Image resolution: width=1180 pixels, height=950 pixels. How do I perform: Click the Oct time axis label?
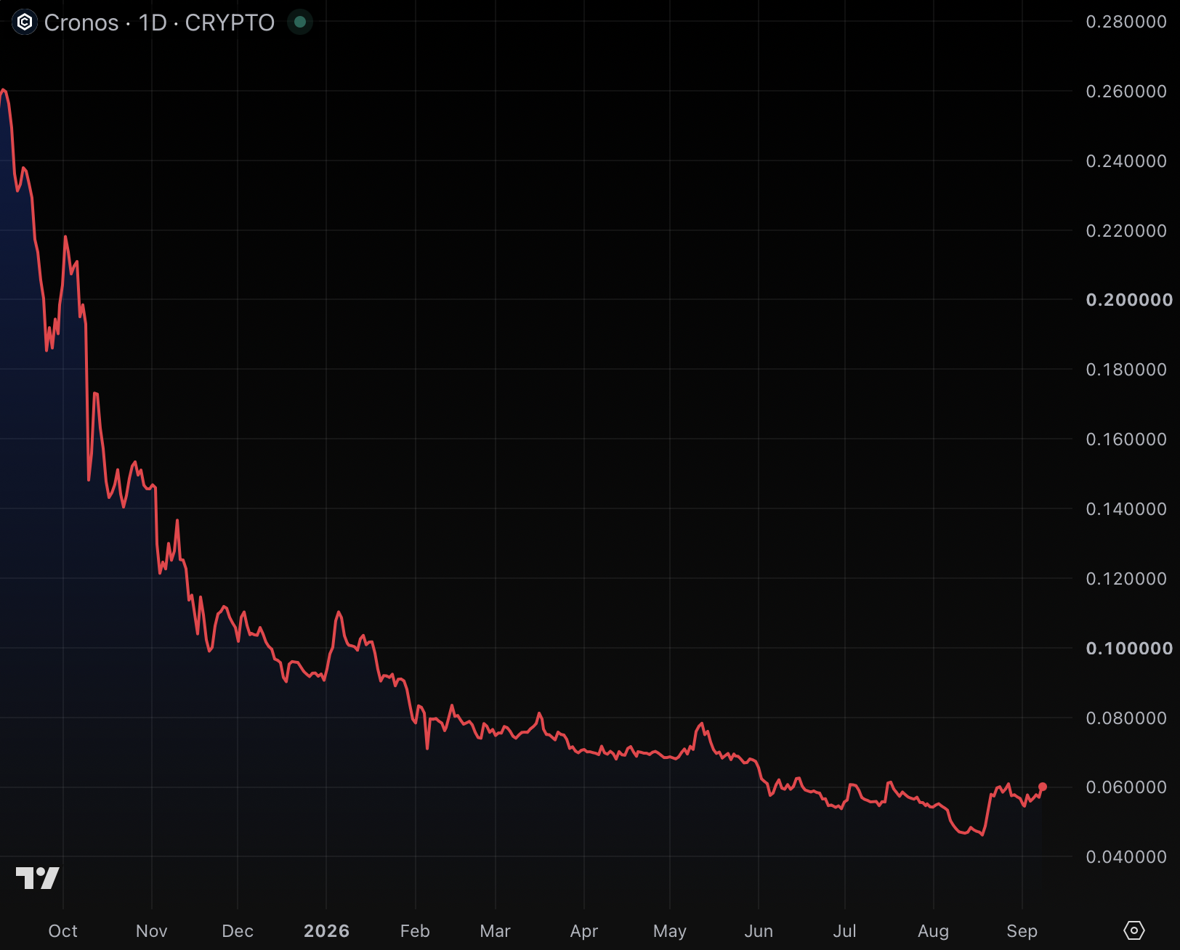coord(63,931)
